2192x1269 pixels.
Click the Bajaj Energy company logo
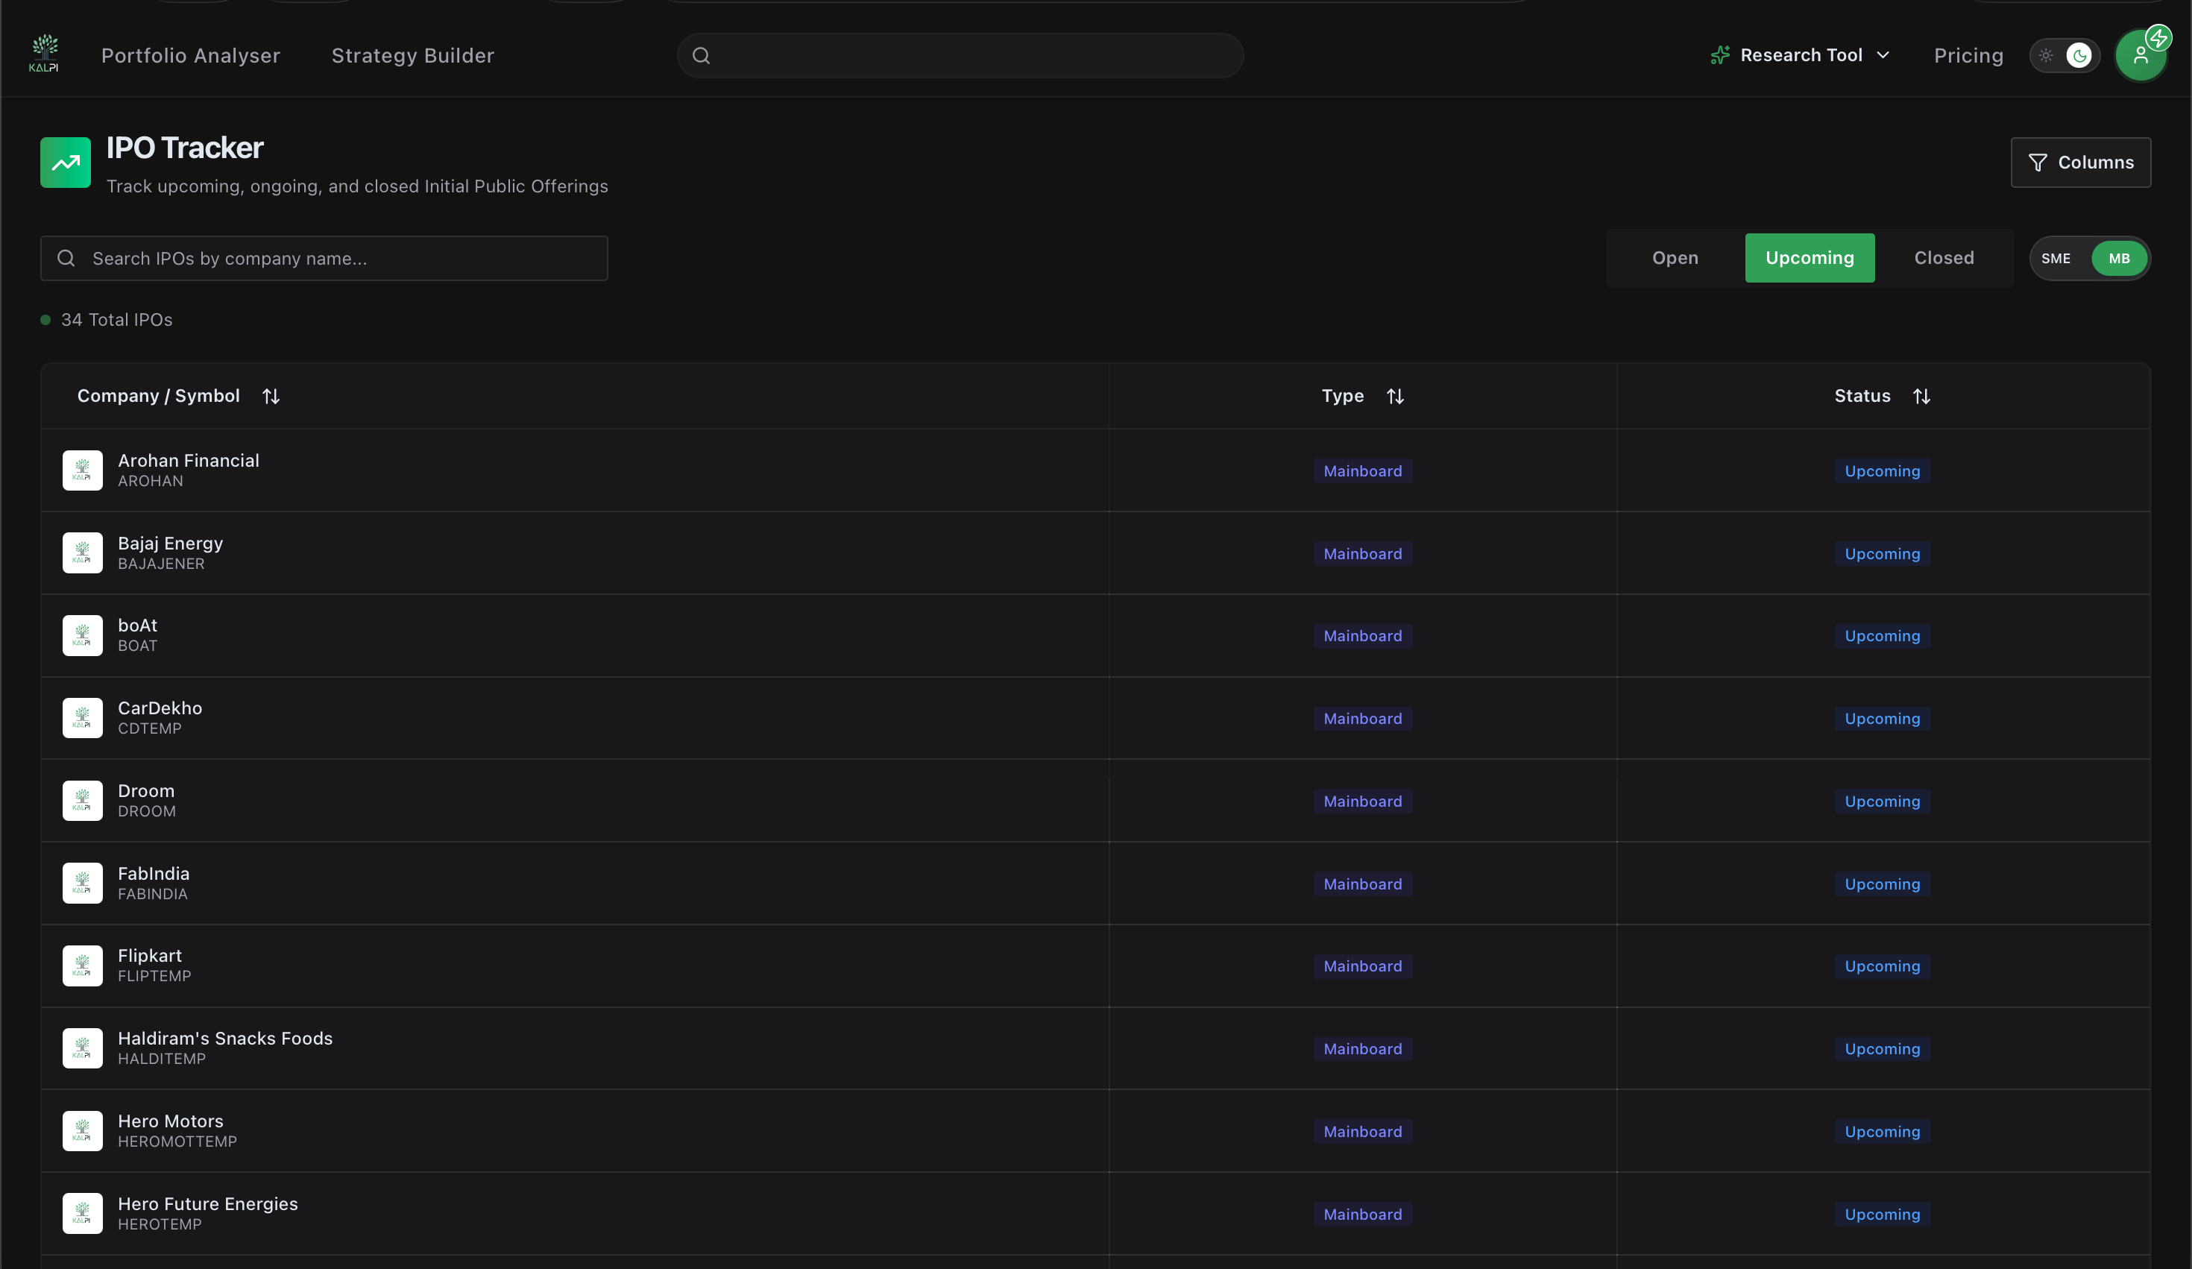click(83, 553)
